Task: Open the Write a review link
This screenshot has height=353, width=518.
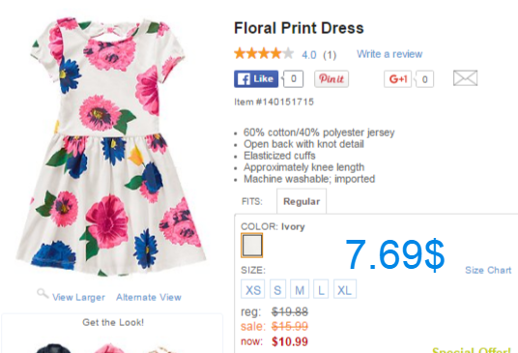Action: tap(389, 54)
